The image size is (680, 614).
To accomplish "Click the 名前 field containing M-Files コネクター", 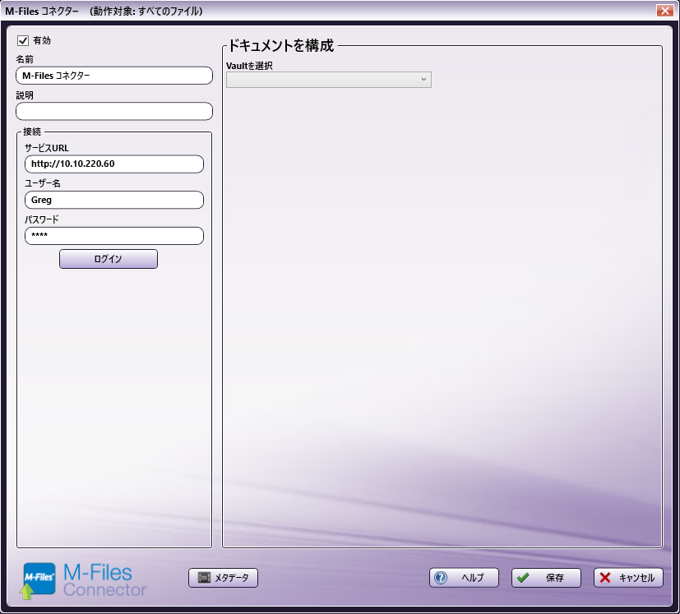I will click(114, 76).
